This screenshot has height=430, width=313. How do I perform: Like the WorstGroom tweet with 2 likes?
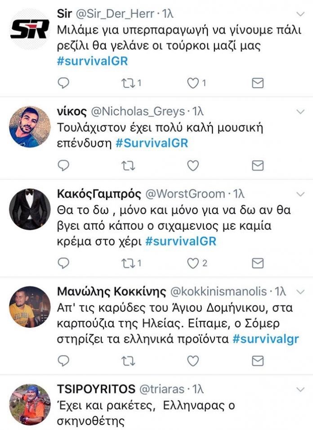pos(192,263)
